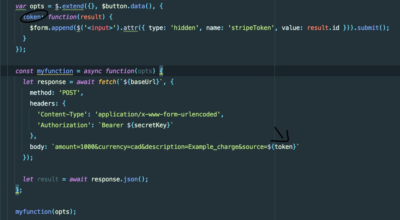
Task: Click 'Example_charge' in the body string
Action: 213,147
